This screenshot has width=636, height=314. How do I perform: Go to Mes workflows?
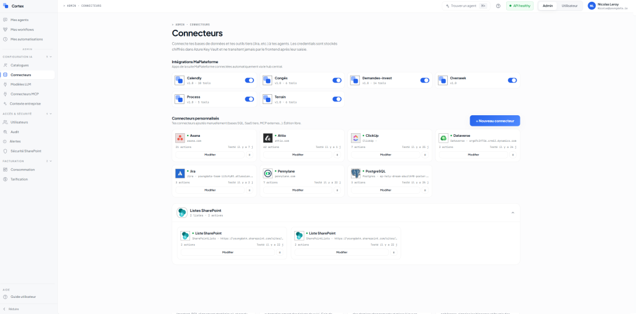(27, 30)
